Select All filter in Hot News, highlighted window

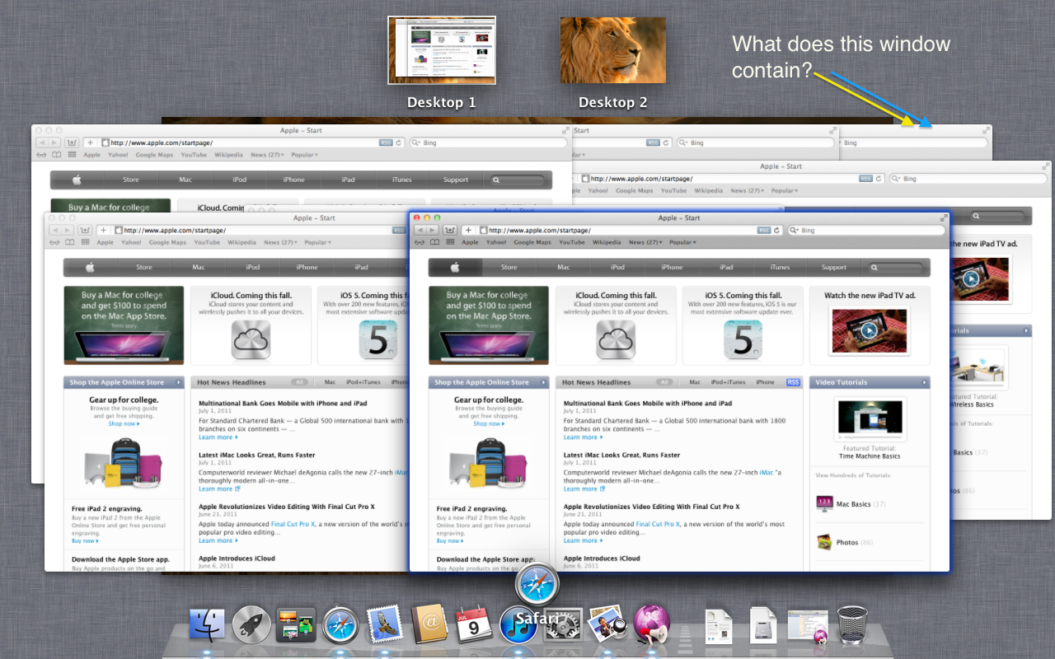click(x=665, y=382)
